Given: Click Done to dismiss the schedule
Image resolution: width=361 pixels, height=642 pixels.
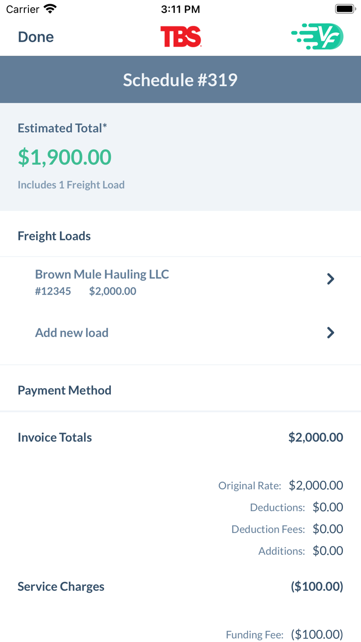Looking at the screenshot, I should tap(35, 37).
